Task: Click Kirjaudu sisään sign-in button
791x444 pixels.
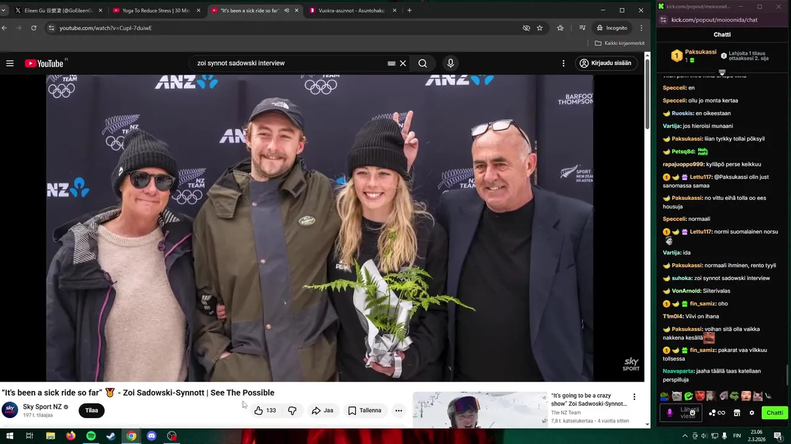Action: click(x=606, y=63)
